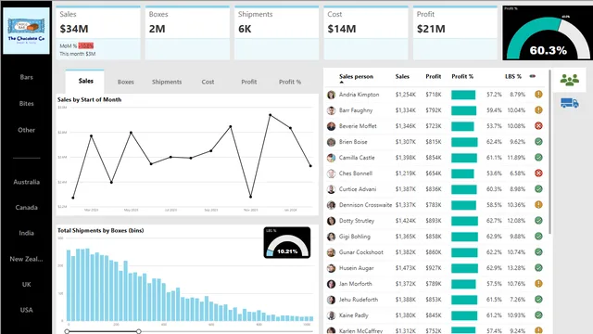Click Kaine Padly's green check status icon
The image size is (593, 334).
pos(538,315)
